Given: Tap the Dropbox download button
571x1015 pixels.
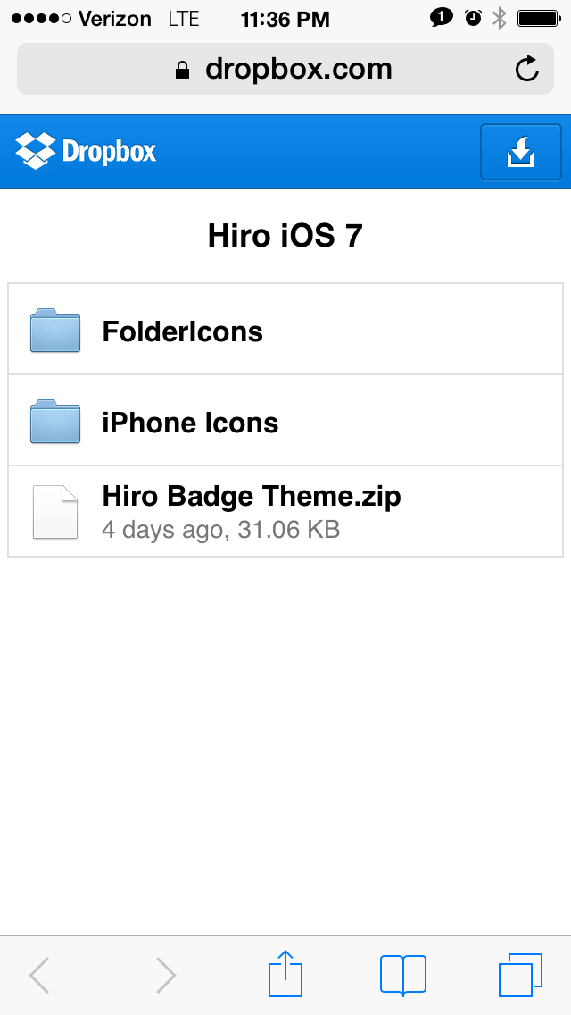Looking at the screenshot, I should (x=520, y=152).
